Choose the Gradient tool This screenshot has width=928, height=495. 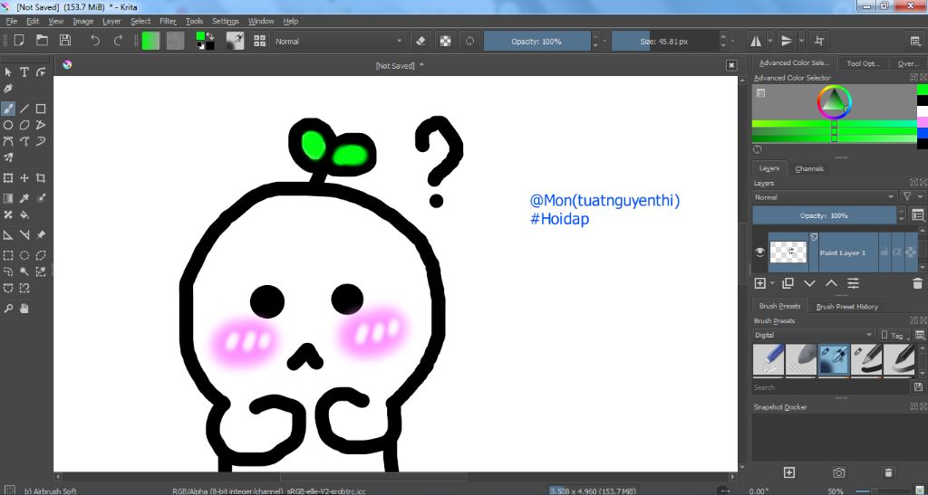pos(8,198)
